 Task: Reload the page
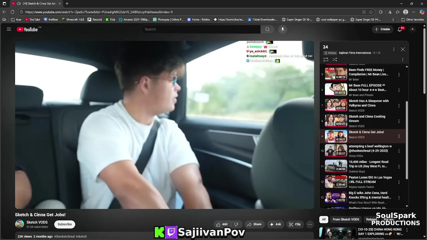point(12,12)
